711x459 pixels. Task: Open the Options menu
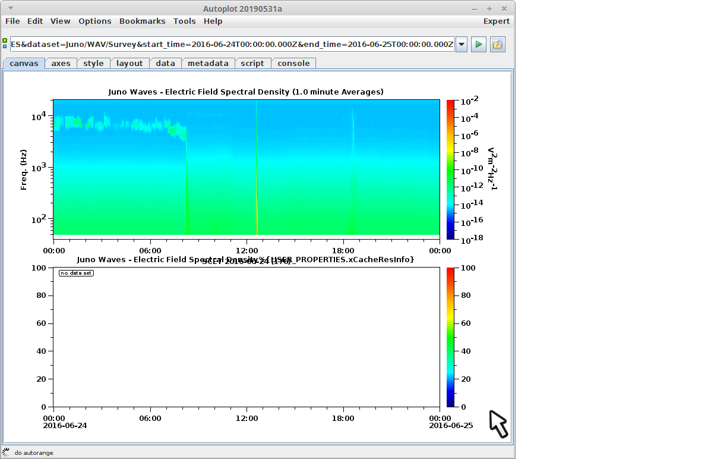click(x=95, y=21)
